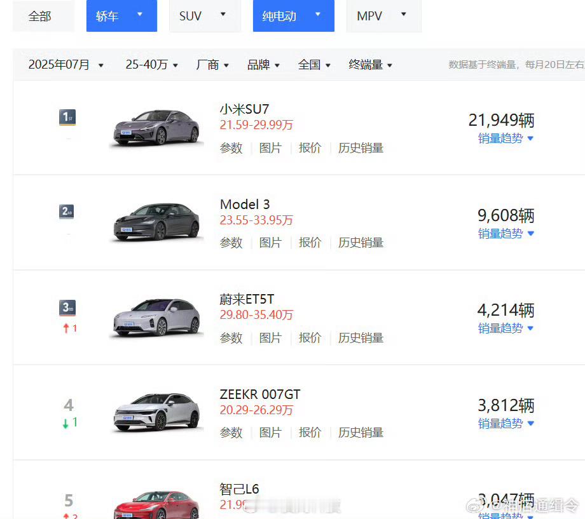Expand 销量趋势 for 蔚来ET5T
Screen dimensions: 585x519
click(506, 328)
